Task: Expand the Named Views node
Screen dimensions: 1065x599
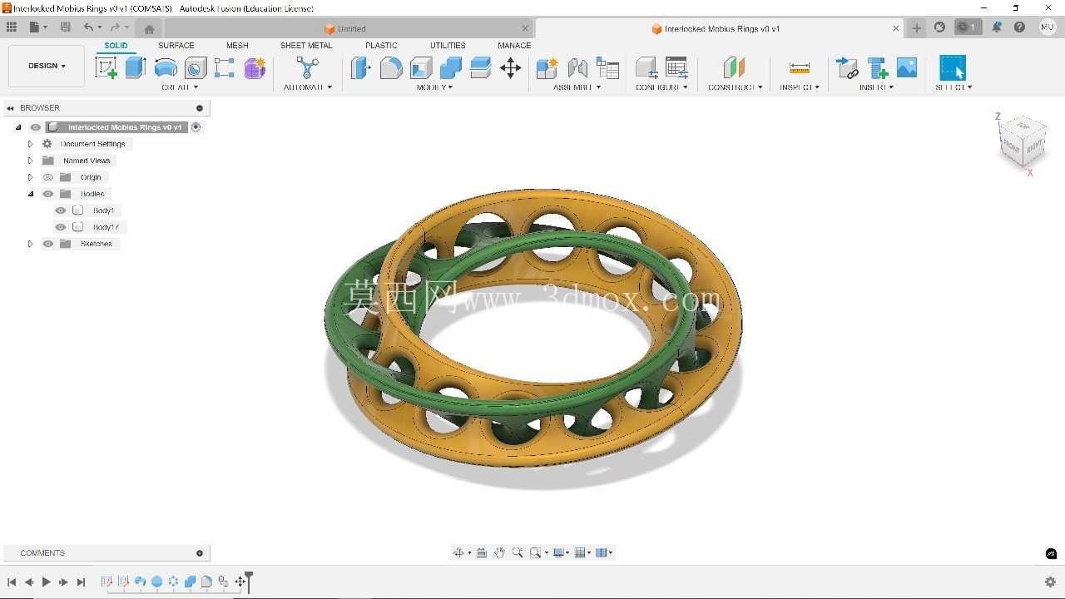Action: (x=31, y=161)
